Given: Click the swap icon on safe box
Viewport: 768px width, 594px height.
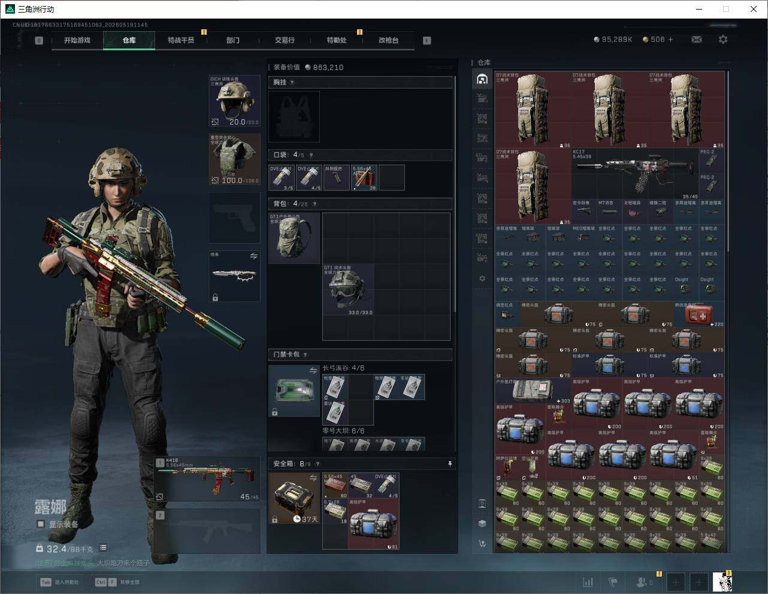Looking at the screenshot, I should (x=313, y=478).
